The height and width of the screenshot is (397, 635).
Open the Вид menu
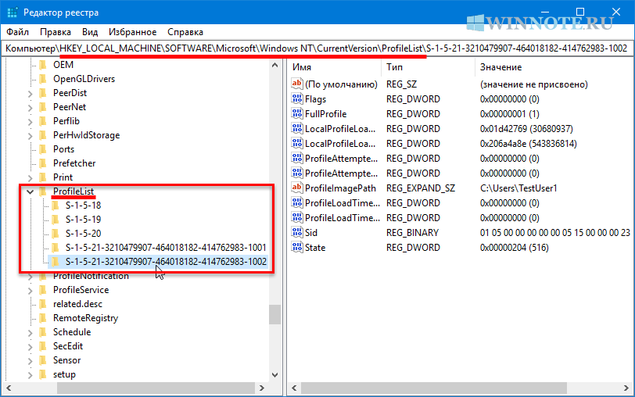coord(90,32)
